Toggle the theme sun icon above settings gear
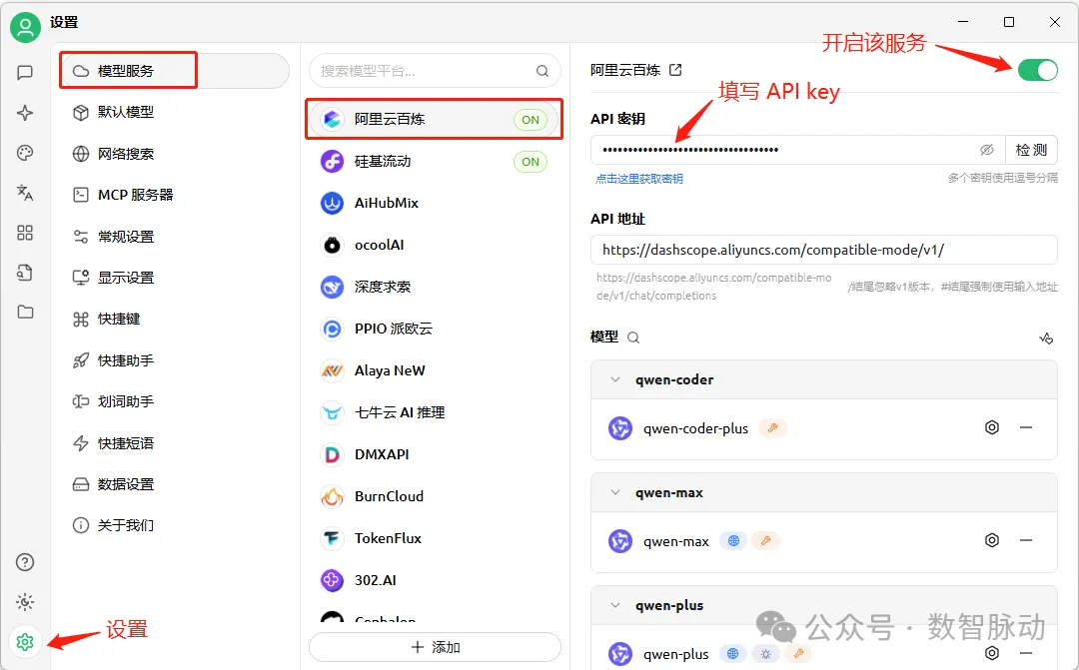Viewport: 1079px width, 670px height. [25, 602]
